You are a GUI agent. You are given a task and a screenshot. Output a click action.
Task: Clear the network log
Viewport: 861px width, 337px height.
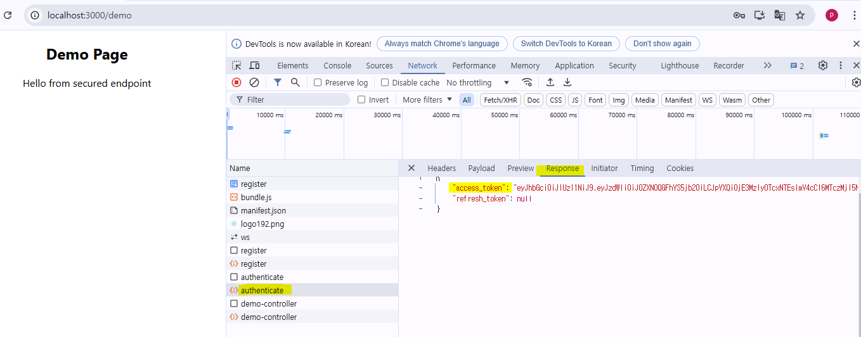tap(254, 82)
